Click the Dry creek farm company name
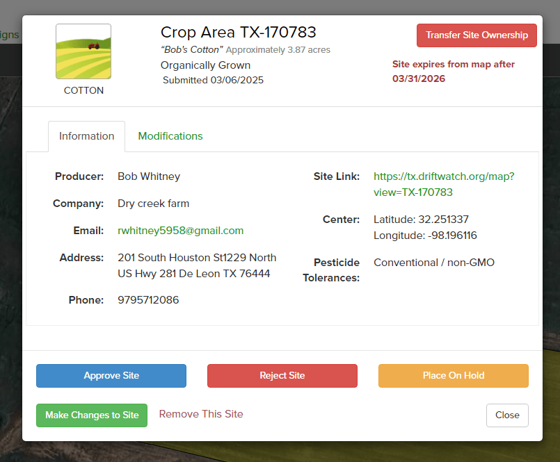The image size is (560, 462). click(153, 204)
